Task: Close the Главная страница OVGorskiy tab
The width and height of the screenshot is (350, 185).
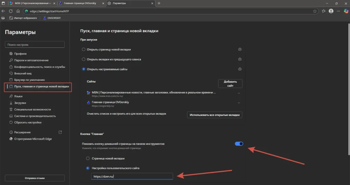Action: 103,3
